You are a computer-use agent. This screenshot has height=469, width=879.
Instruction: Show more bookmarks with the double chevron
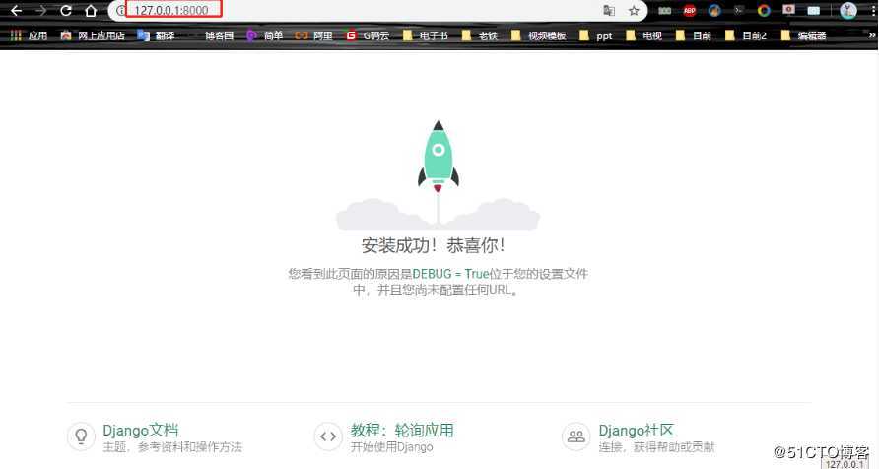click(872, 35)
